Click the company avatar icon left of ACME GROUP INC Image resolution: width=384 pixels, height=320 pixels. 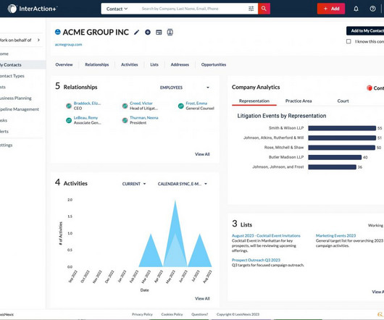(x=57, y=32)
